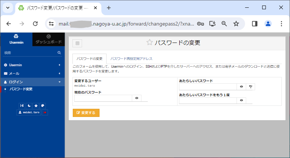The width and height of the screenshot is (290, 158).
Task: Click the あたらしいパスワード input field
Action: pyautogui.click(x=208, y=87)
